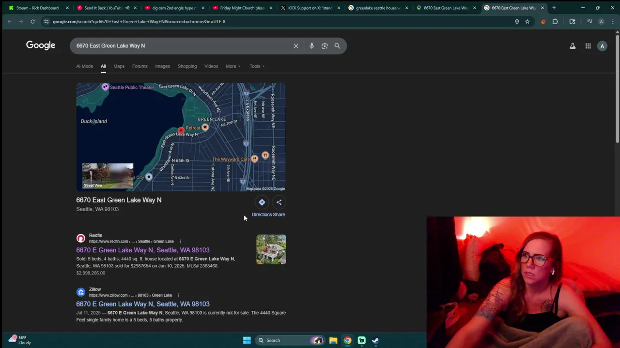Open Steam from the taskbar
The width and height of the screenshot is (620, 348).
(x=375, y=340)
